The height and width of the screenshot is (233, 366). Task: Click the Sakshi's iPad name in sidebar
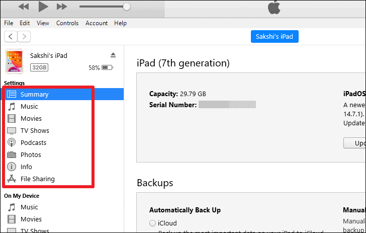(49, 56)
